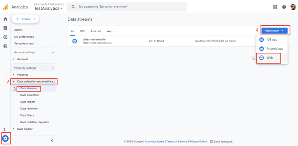
Task: Select Data streams in the sidebar
Action: coord(28,88)
